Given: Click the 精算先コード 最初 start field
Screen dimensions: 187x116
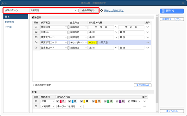Looking at the screenshot, I should click(x=101, y=38).
